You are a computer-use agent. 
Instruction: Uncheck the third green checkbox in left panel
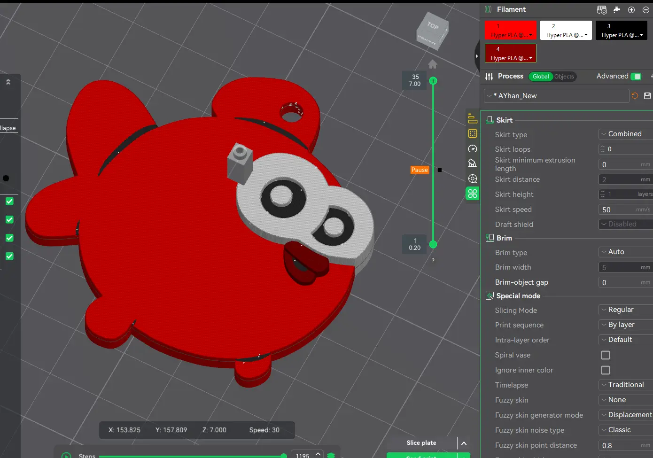[9, 238]
